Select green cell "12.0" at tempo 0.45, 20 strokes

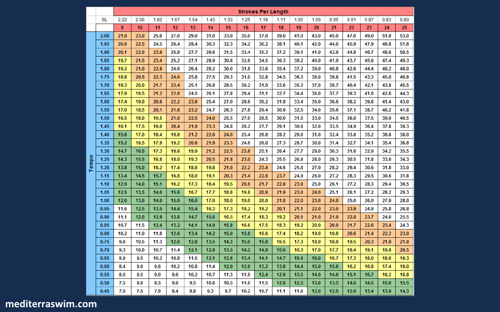click(316, 291)
